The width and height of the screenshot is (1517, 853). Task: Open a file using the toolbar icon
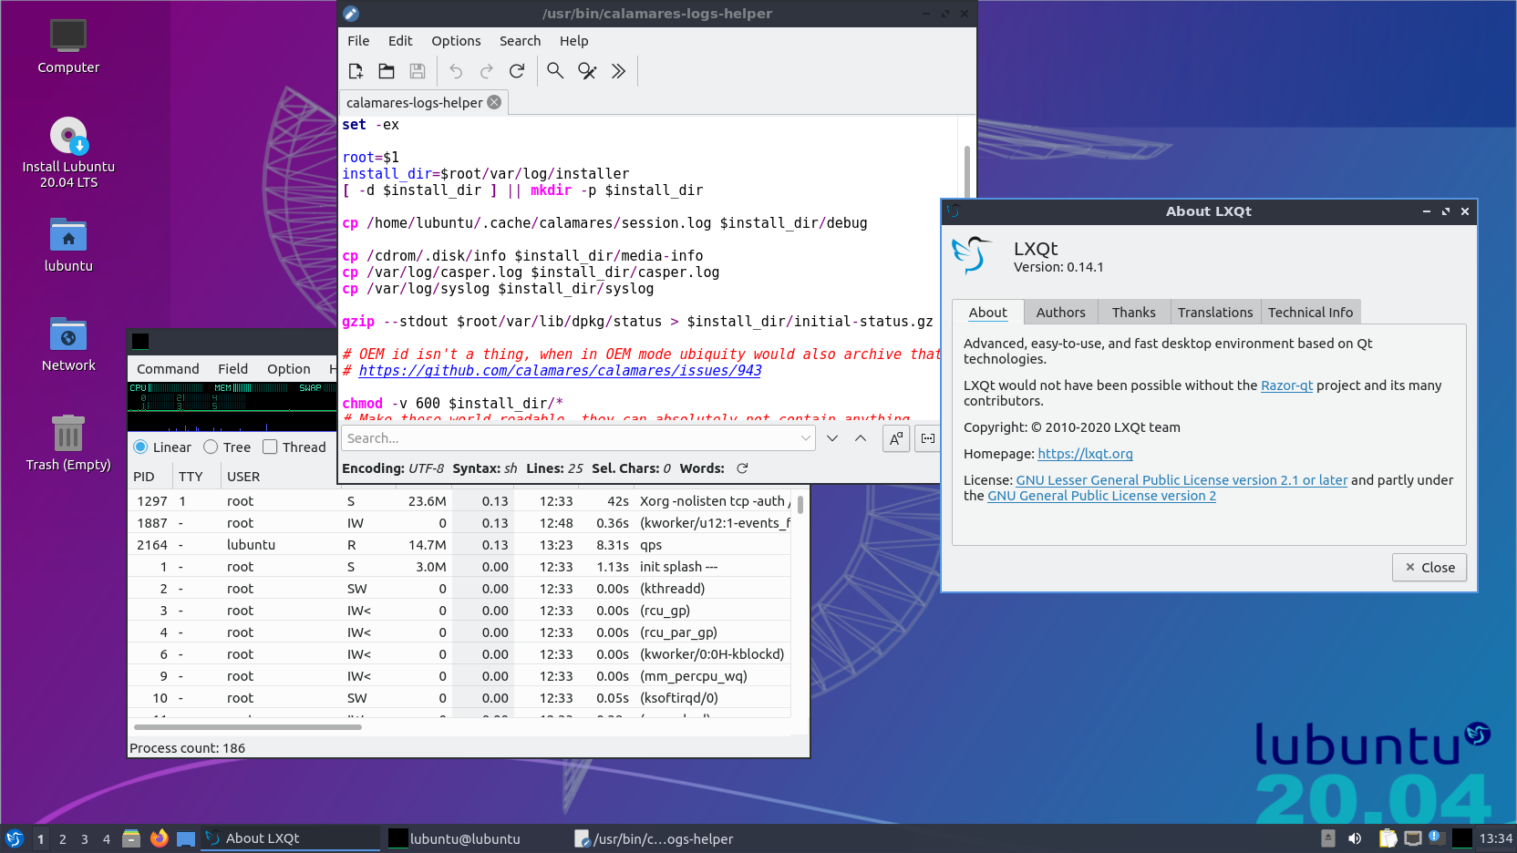386,70
